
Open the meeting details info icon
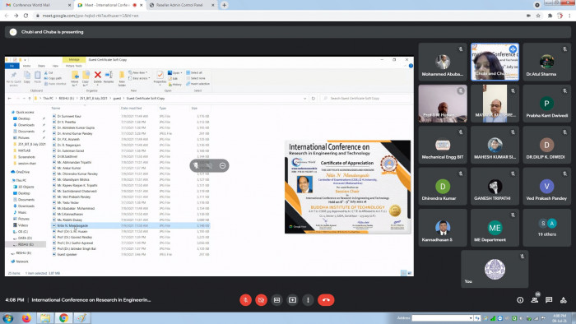(x=520, y=300)
